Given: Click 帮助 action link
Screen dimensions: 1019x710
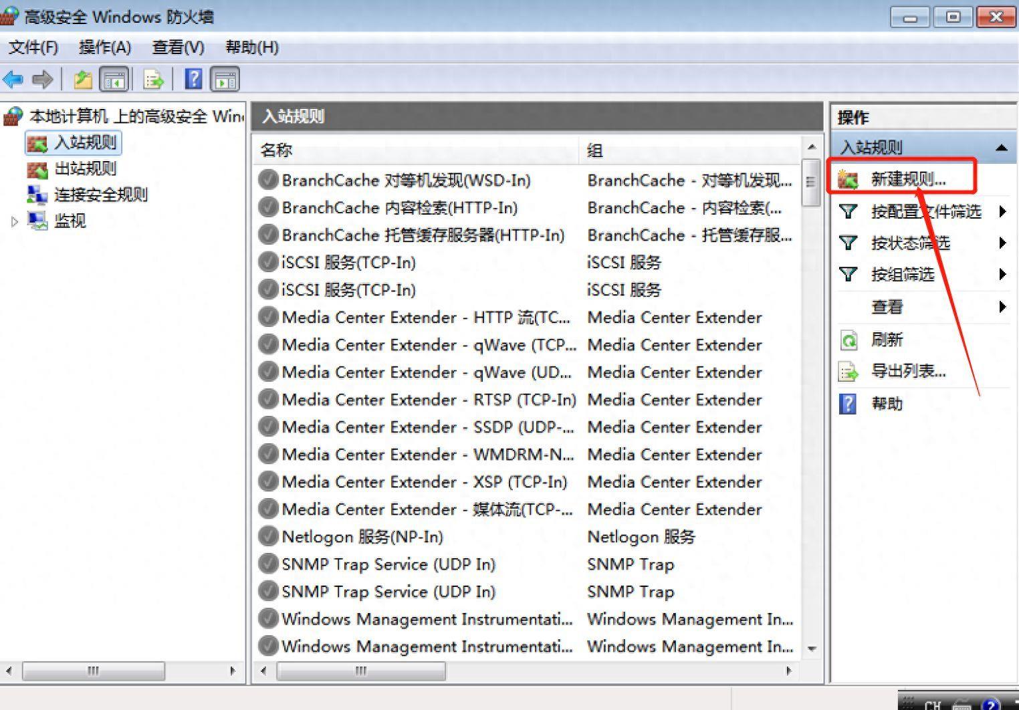Looking at the screenshot, I should 887,404.
